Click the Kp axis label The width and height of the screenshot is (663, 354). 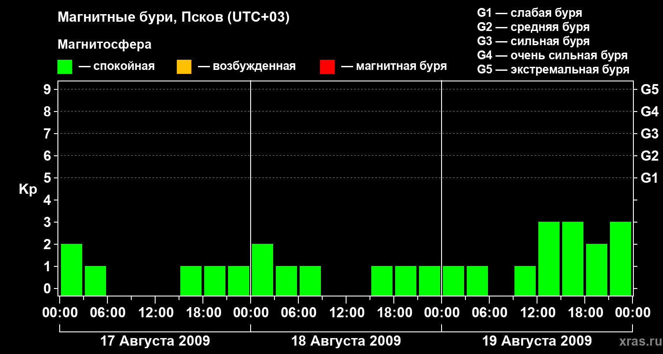pos(28,189)
